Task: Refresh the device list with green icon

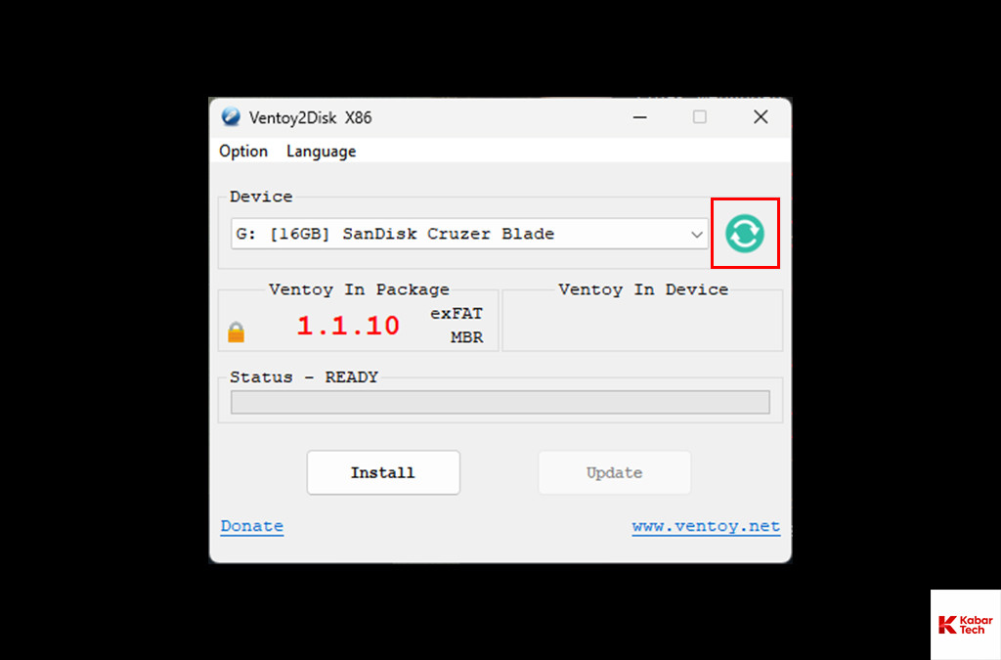Action: pos(744,234)
